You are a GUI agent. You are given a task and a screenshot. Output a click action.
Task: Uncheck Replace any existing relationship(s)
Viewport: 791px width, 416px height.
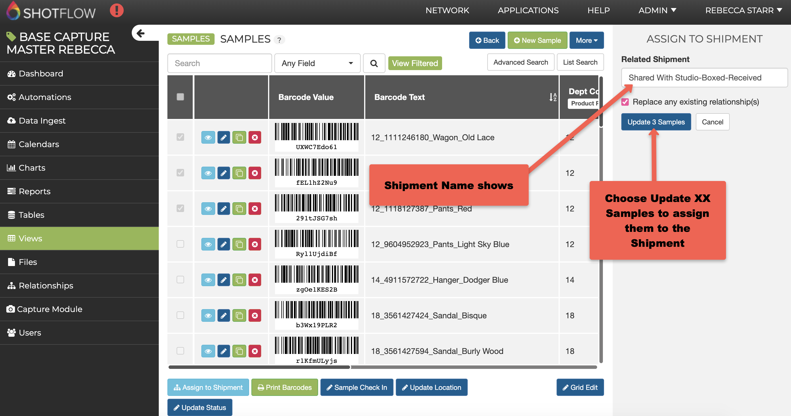pos(625,102)
